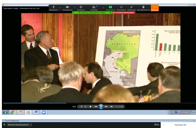
Task: Start a New Share
Action: [110, 8]
